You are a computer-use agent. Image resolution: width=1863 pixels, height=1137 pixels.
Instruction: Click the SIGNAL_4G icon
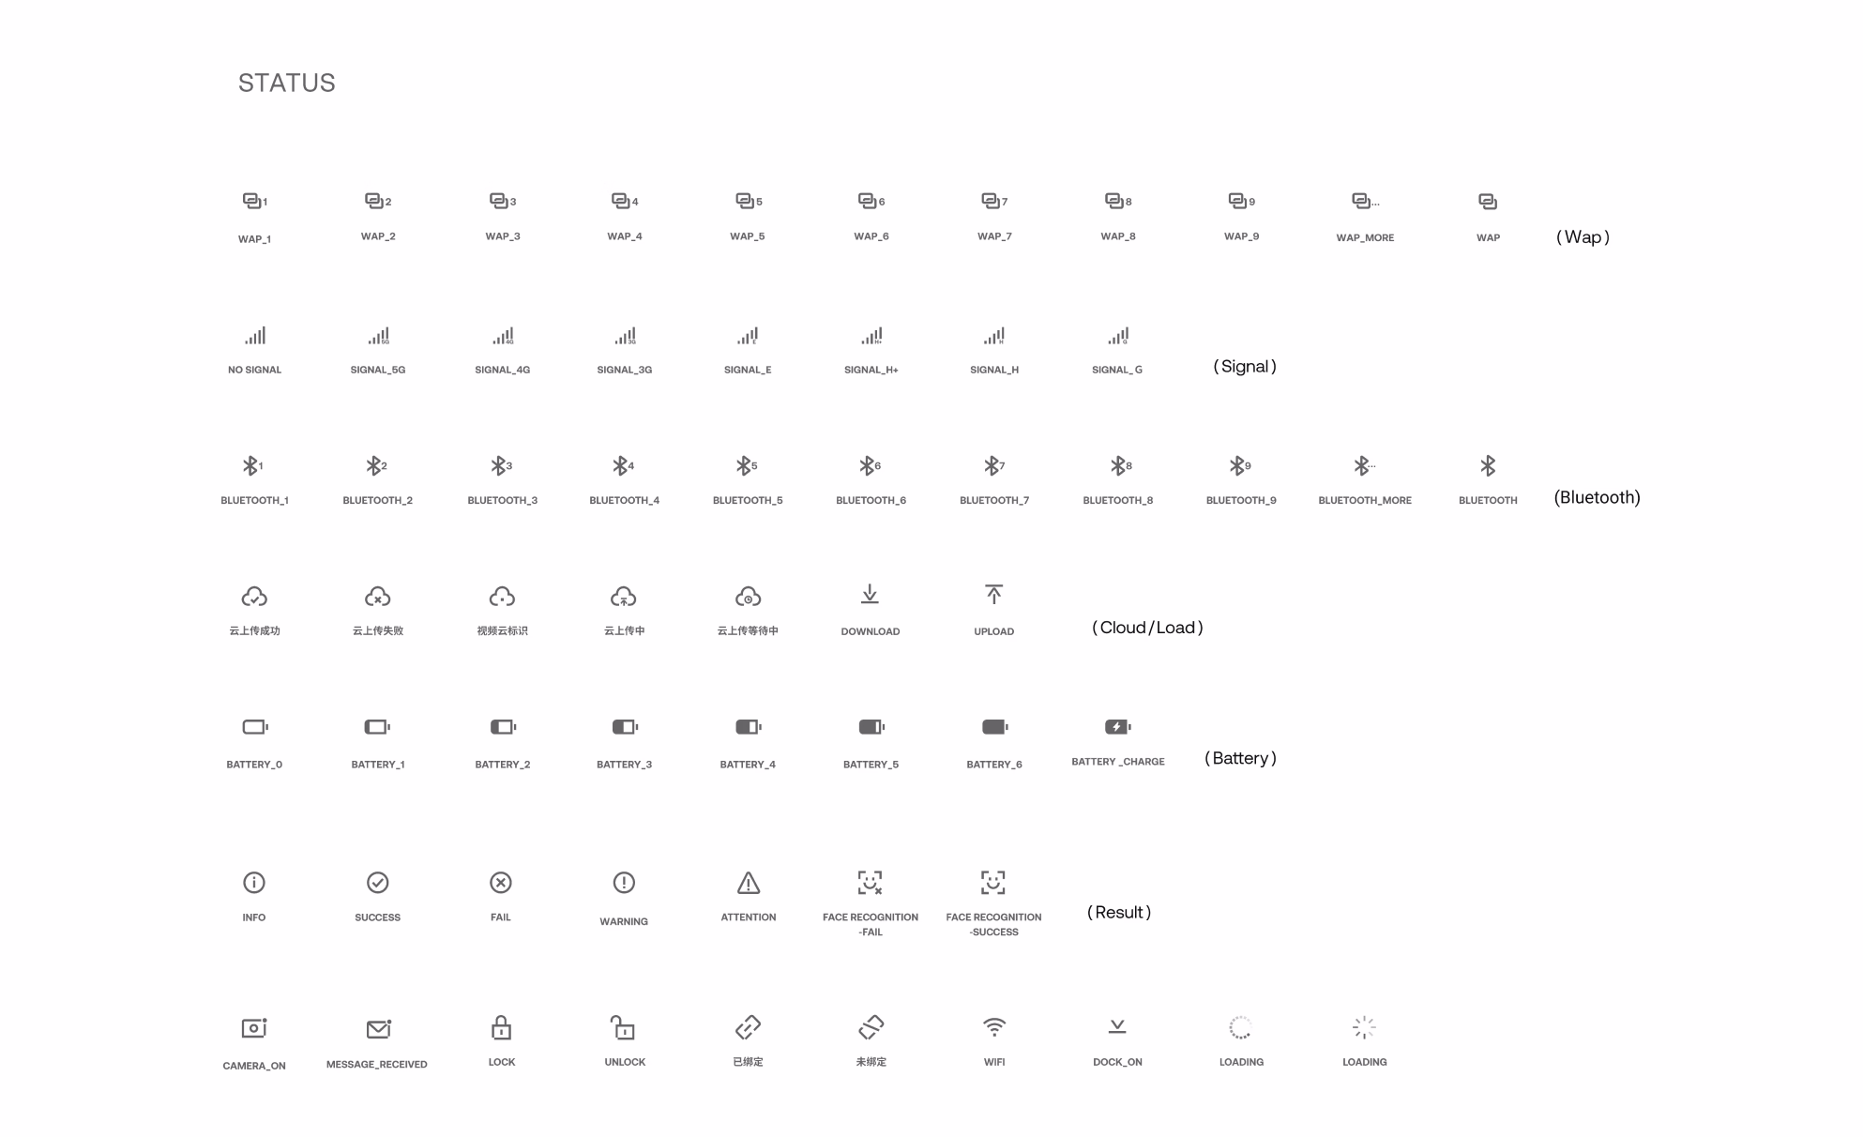[503, 335]
